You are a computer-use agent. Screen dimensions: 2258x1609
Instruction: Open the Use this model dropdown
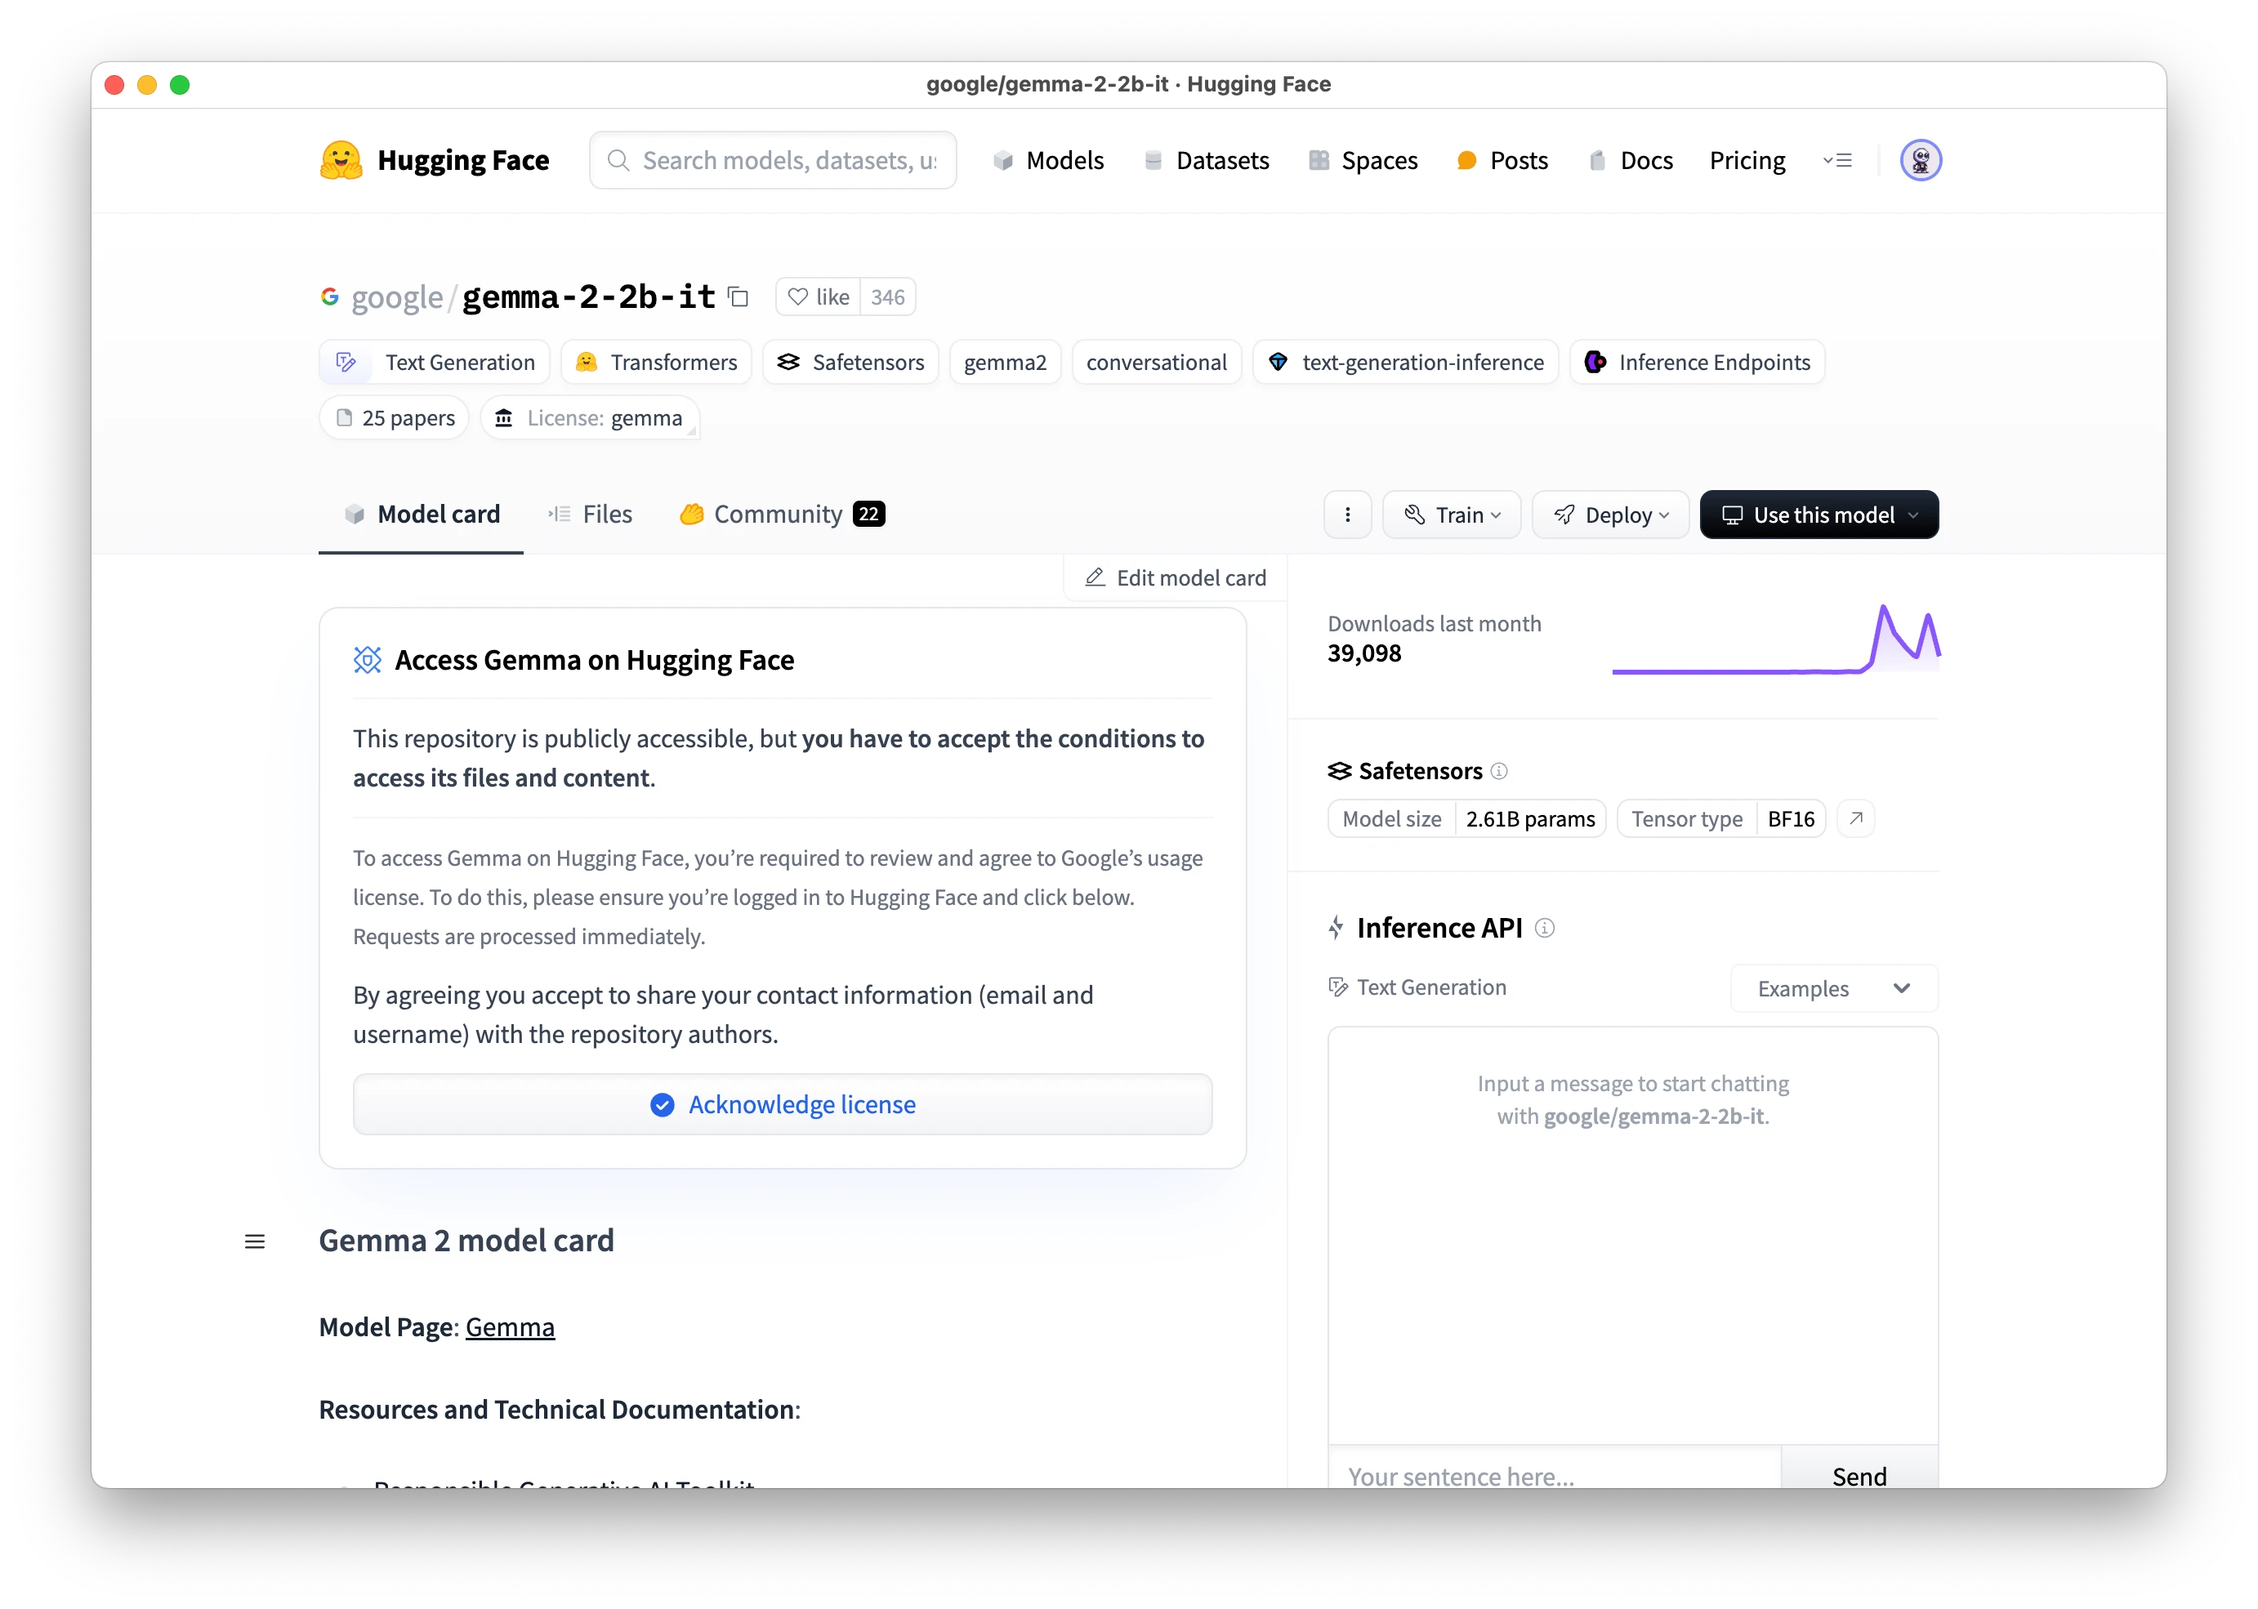(x=1819, y=515)
